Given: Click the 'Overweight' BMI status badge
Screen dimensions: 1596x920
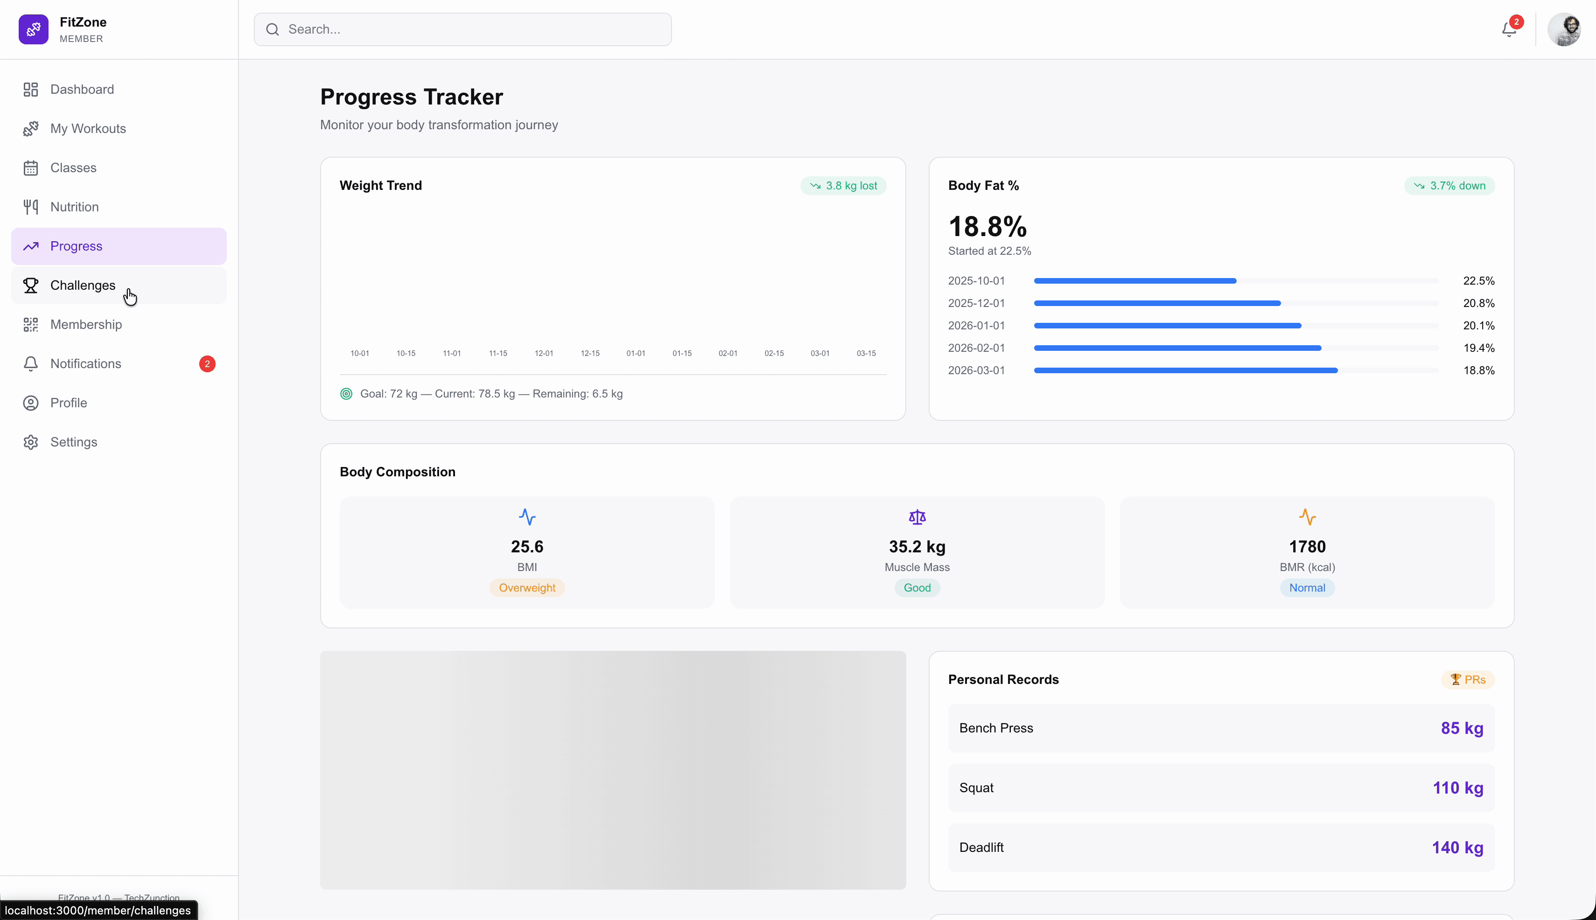Looking at the screenshot, I should point(526,588).
